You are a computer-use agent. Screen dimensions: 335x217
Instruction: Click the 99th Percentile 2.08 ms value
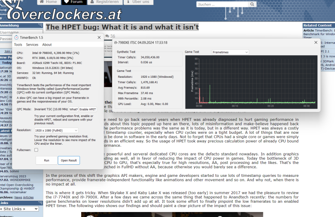[146, 99]
